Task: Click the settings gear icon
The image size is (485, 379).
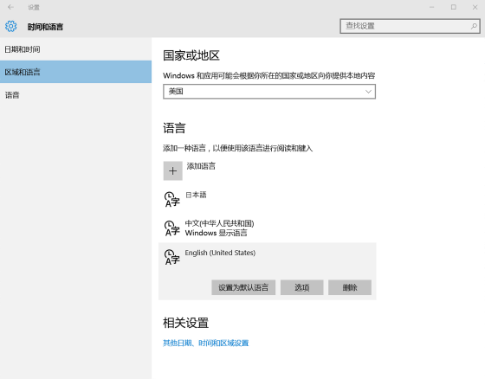Action: tap(10, 26)
